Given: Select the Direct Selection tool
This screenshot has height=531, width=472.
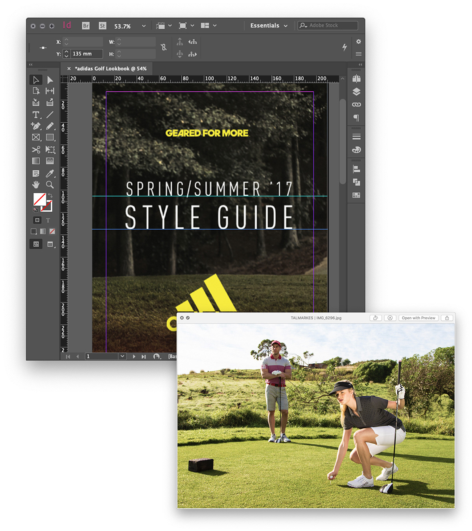Looking at the screenshot, I should point(50,80).
